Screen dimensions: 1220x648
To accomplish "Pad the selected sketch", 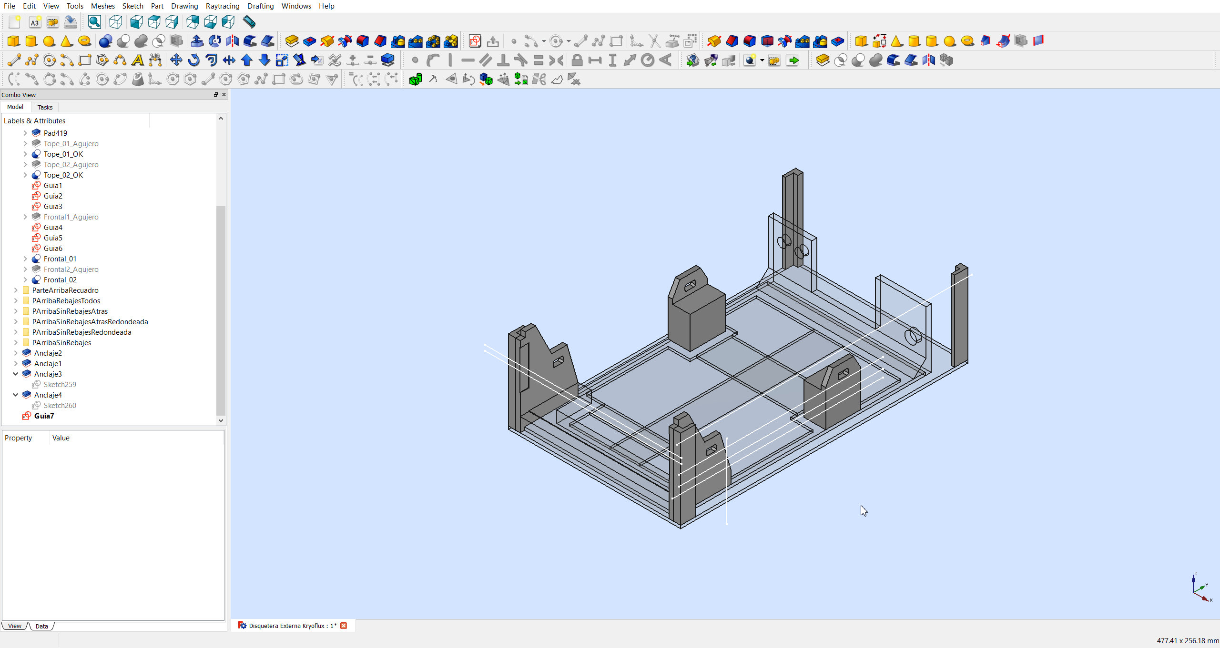I will 292,41.
